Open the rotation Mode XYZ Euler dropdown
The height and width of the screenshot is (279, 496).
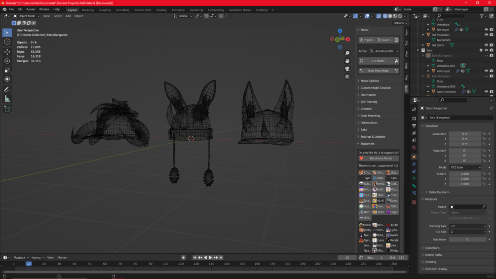point(465,167)
